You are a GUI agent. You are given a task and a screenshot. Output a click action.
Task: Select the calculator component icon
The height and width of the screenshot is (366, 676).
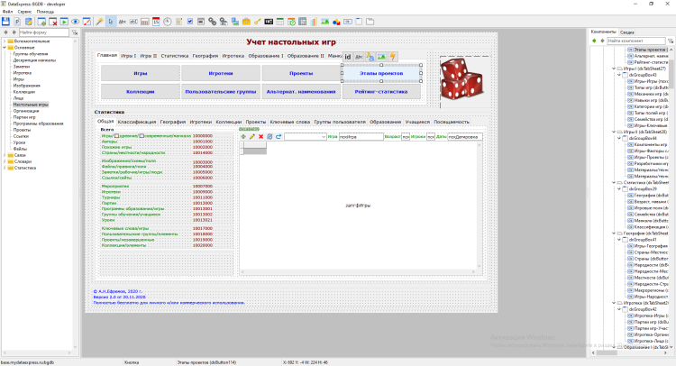point(145,22)
